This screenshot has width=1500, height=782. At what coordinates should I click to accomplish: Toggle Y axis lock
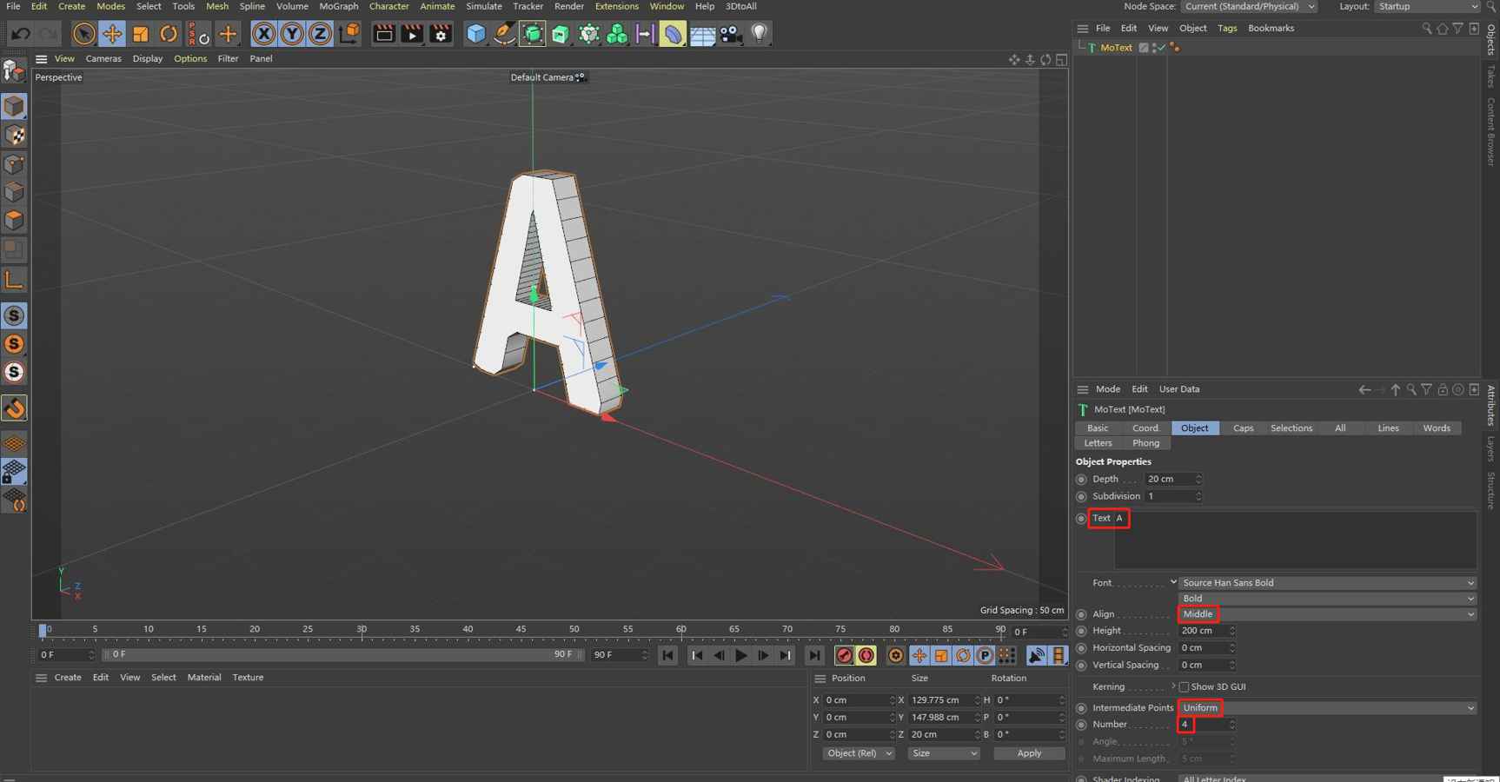[x=292, y=34]
